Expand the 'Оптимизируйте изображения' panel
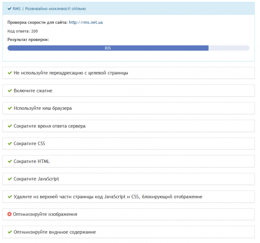The height and width of the screenshot is (243, 260). click(45, 214)
